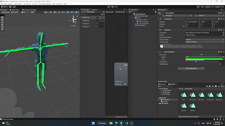This screenshot has height=126, width=225.
Task: Add a new Animator parameter with plus icon
Action: [x=103, y=14]
